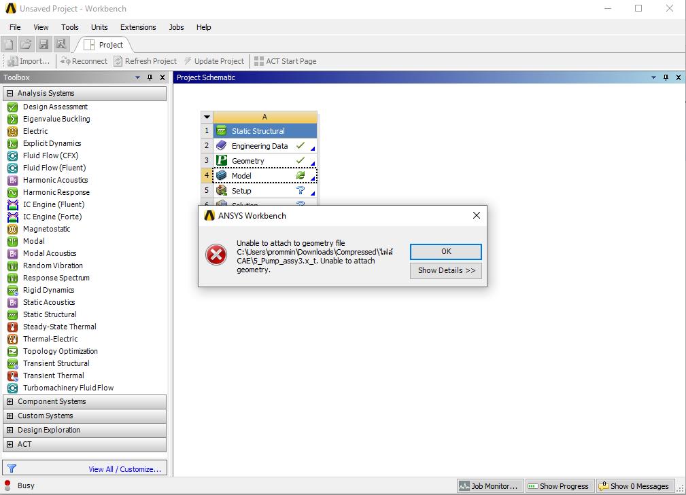Open the Jobs menu
Viewport: 686px width, 495px height.
(176, 27)
